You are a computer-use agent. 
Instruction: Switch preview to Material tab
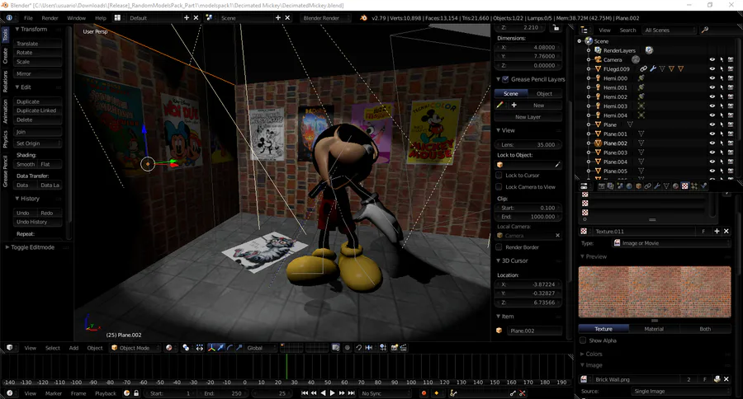(x=654, y=328)
